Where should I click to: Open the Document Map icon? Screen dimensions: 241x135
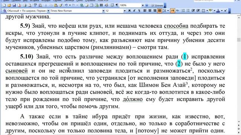[x=112, y=5]
